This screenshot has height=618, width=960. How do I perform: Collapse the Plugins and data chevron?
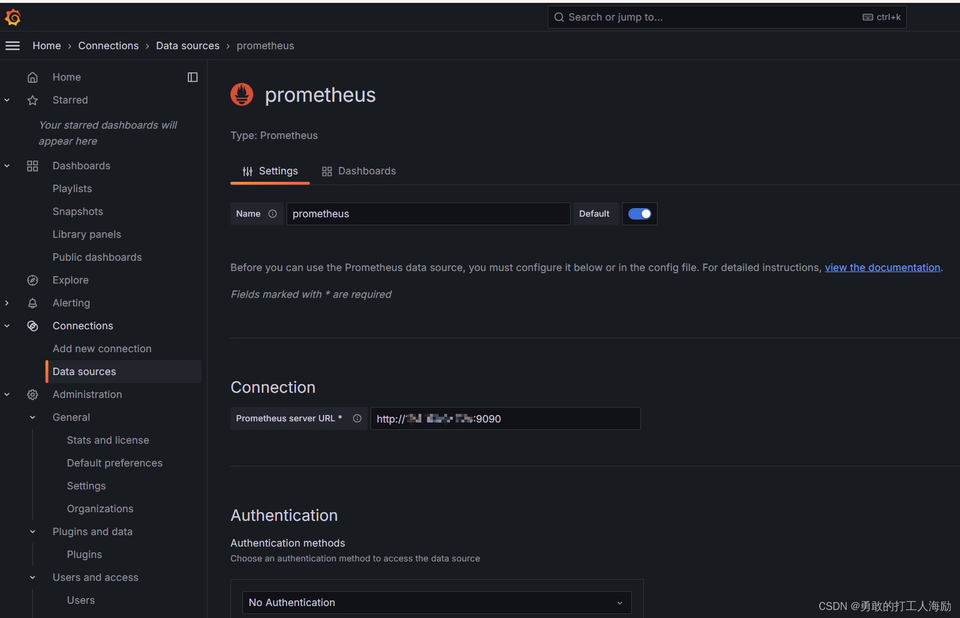click(33, 532)
